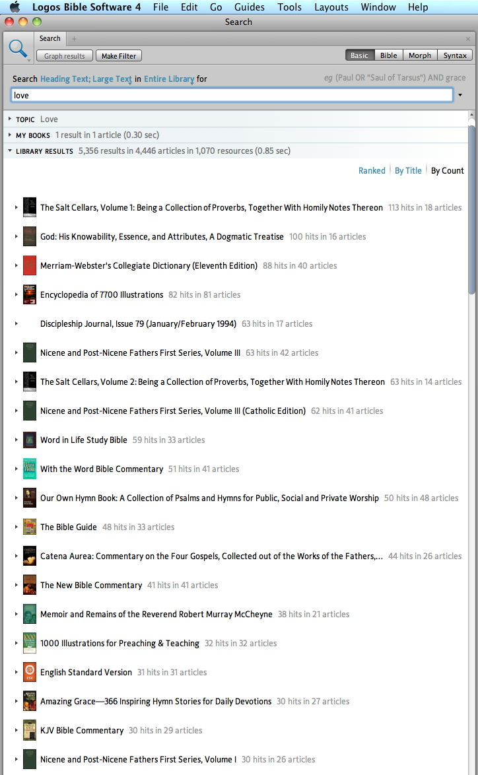Open KJV Bible Commentary title
This screenshot has height=775, width=478.
pyautogui.click(x=82, y=731)
